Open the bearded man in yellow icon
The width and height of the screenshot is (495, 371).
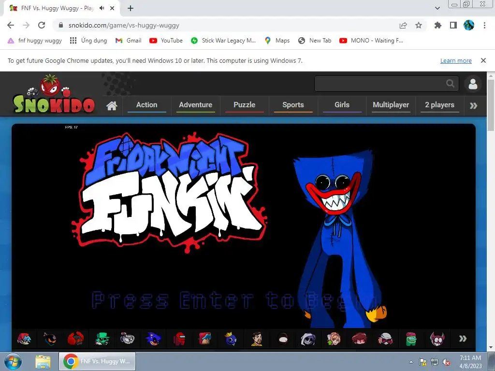pos(257,339)
